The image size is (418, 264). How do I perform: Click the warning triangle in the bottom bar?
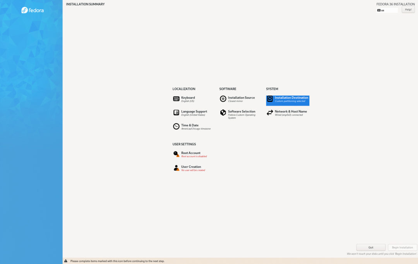[x=65, y=261]
